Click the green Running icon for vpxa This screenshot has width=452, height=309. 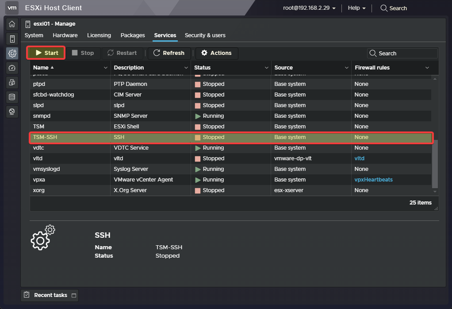coord(198,180)
